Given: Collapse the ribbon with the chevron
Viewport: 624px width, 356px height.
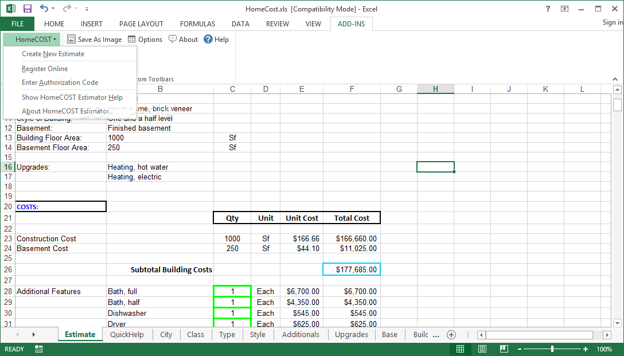Looking at the screenshot, I should pyautogui.click(x=615, y=79).
